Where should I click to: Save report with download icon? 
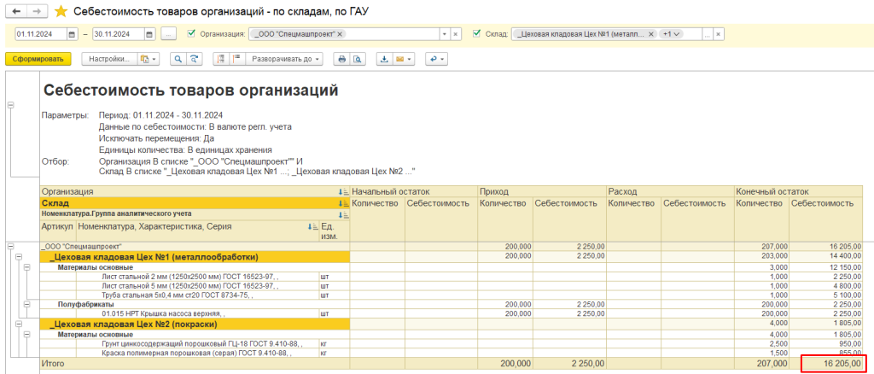(384, 59)
